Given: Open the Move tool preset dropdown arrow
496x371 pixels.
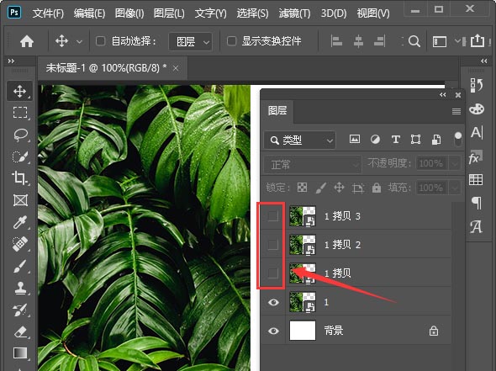Looking at the screenshot, I should click(x=79, y=41).
